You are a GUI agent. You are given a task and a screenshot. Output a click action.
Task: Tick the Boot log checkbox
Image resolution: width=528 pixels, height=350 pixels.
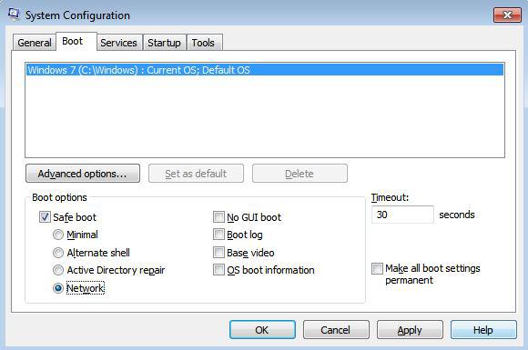(218, 235)
